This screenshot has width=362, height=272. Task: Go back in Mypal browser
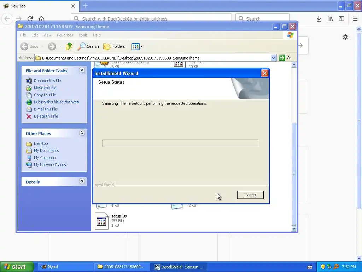click(7, 19)
